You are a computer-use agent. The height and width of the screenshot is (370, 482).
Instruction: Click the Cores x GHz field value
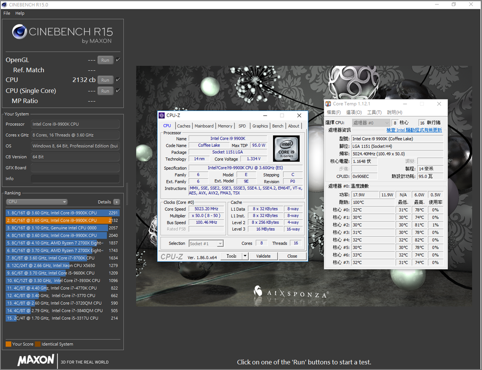pyautogui.click(x=75, y=135)
